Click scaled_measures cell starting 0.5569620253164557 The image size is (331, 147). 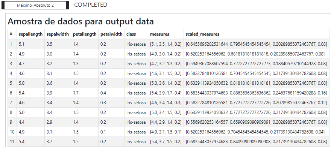pos(257,122)
